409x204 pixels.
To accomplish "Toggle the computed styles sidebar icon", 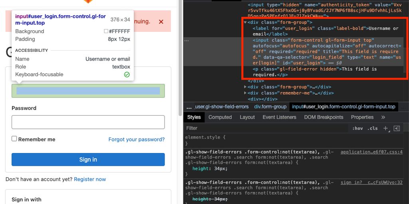I will click(x=397, y=128).
